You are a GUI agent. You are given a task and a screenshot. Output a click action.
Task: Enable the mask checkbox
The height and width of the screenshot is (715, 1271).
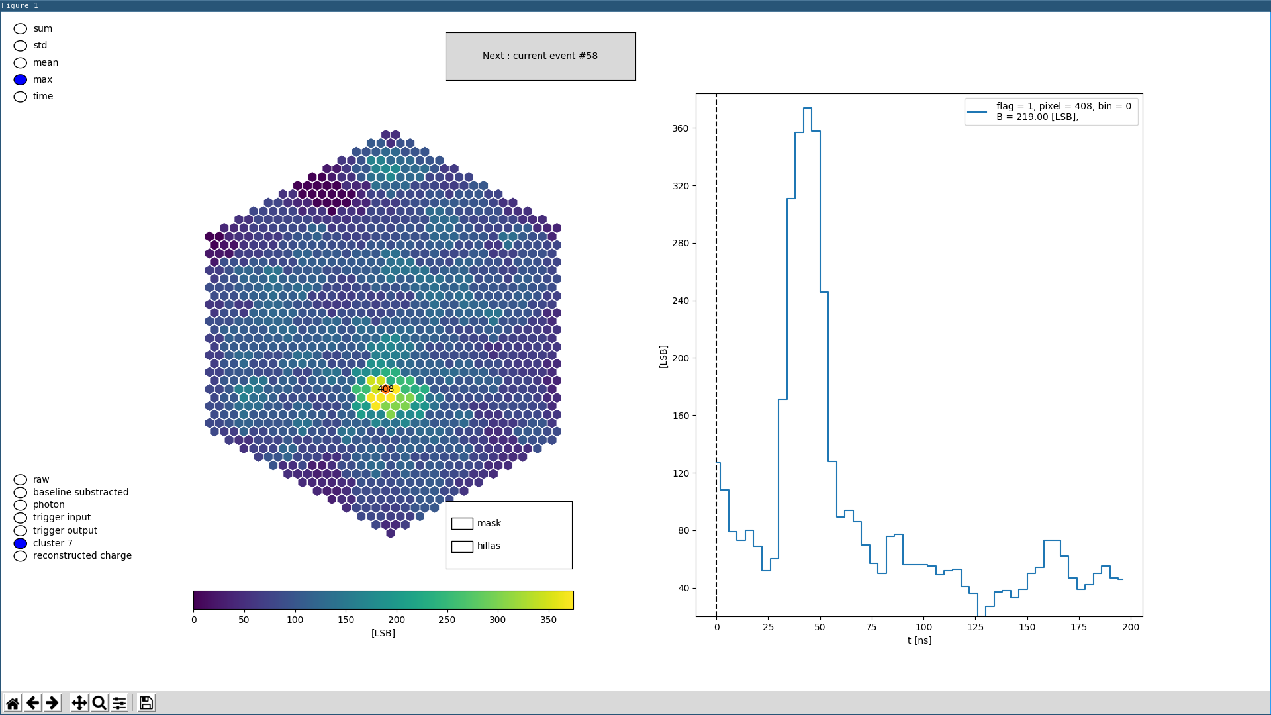(x=462, y=524)
